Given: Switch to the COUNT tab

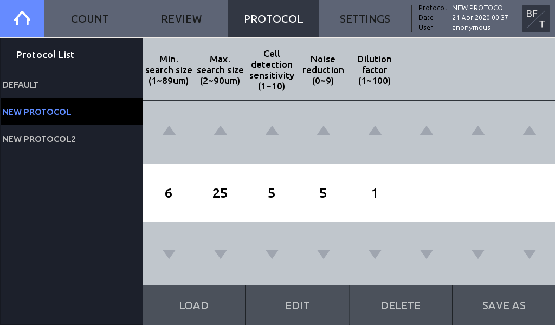Looking at the screenshot, I should 90,19.
